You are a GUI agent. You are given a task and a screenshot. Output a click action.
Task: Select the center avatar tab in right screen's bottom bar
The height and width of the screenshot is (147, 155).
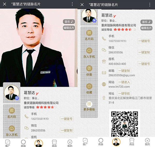coord(116,142)
